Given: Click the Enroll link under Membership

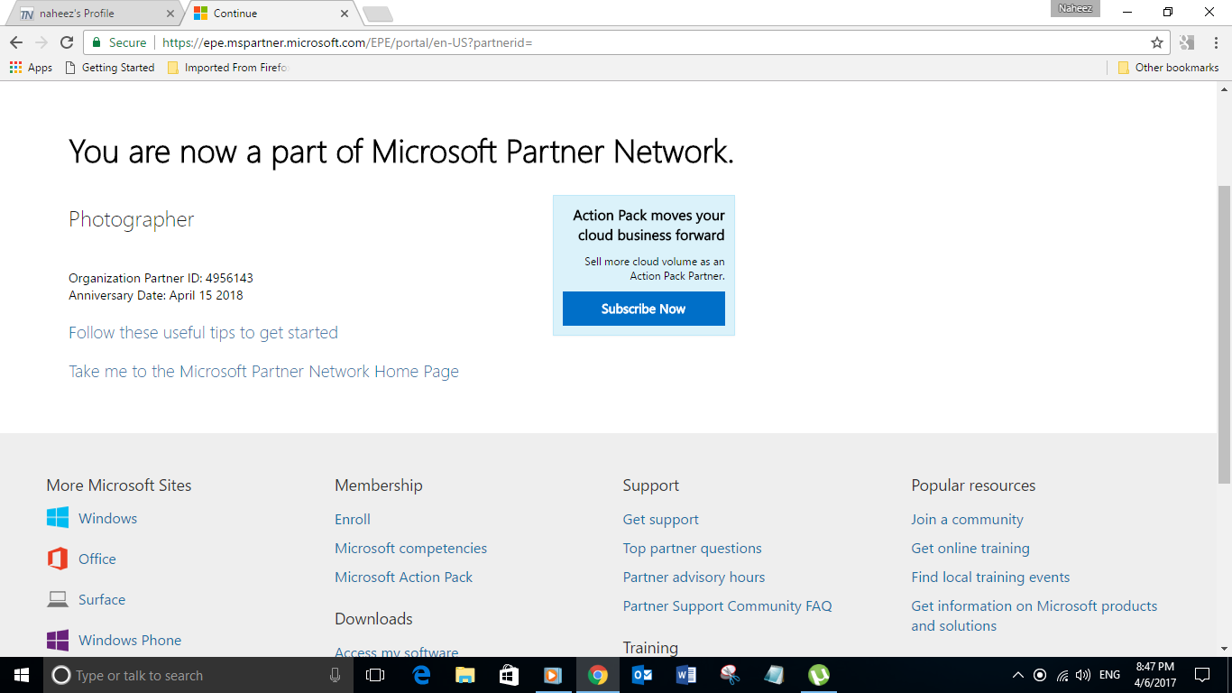Looking at the screenshot, I should 353,520.
